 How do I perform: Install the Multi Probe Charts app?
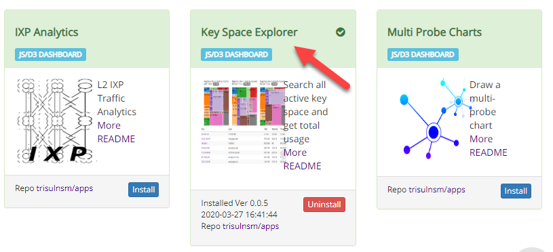pos(516,191)
